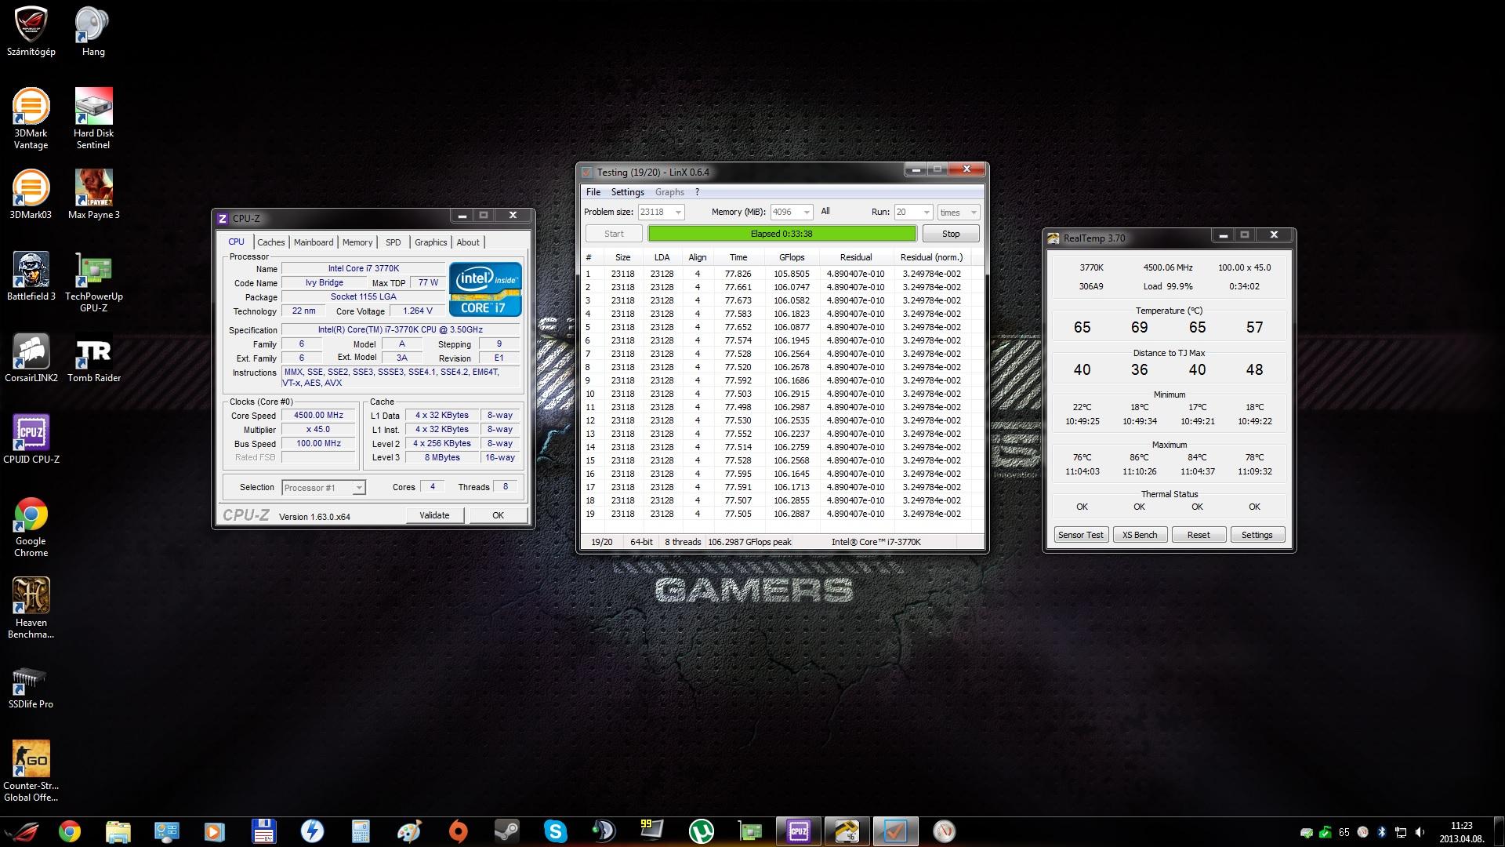Switch to RealTemp taskbar button

pyautogui.click(x=847, y=831)
